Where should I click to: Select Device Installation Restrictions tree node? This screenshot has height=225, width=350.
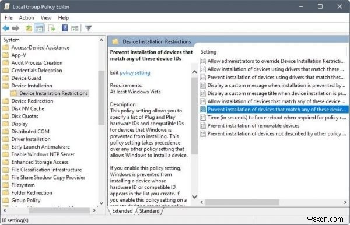pyautogui.click(x=53, y=93)
